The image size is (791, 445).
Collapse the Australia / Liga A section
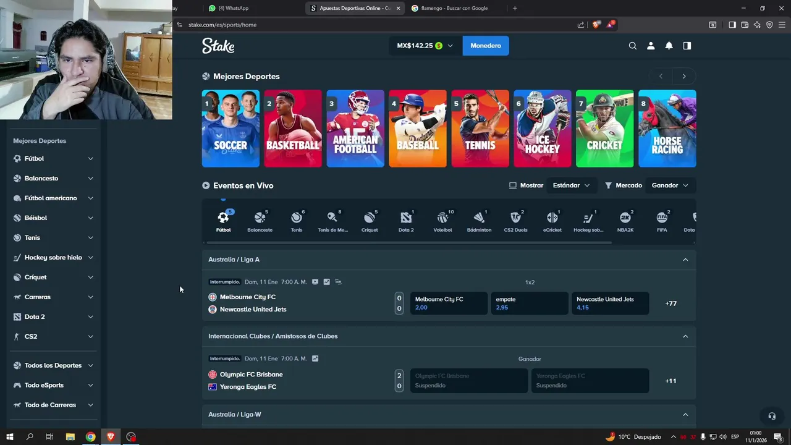[x=685, y=260]
